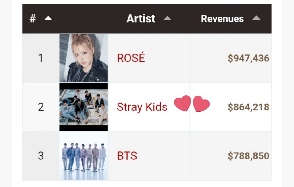Select the $947,436 revenue value
Viewport: 294px width, 187px height.
[x=248, y=58]
